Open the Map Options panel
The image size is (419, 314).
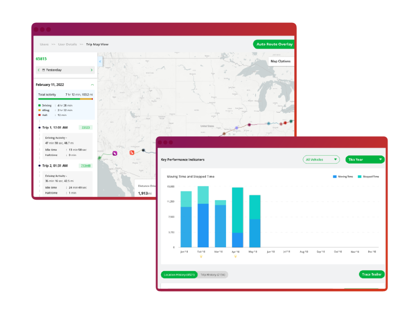click(280, 61)
